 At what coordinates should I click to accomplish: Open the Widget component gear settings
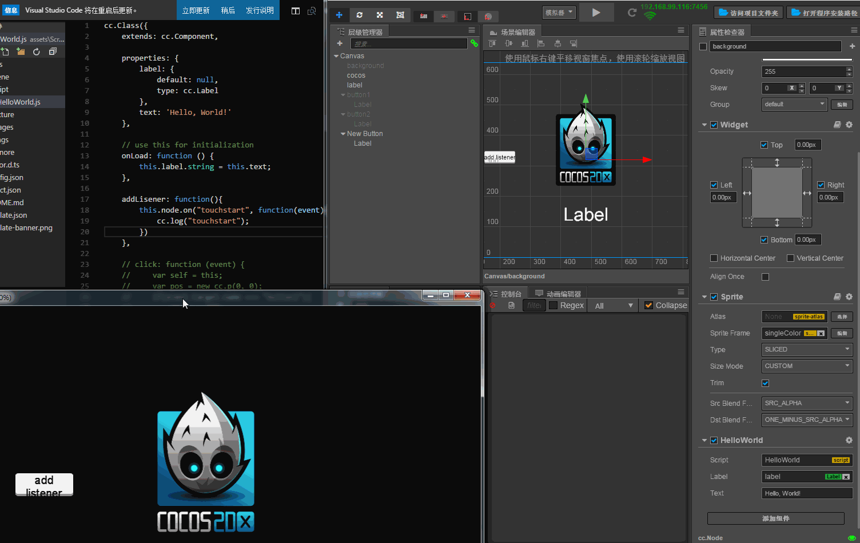(849, 125)
